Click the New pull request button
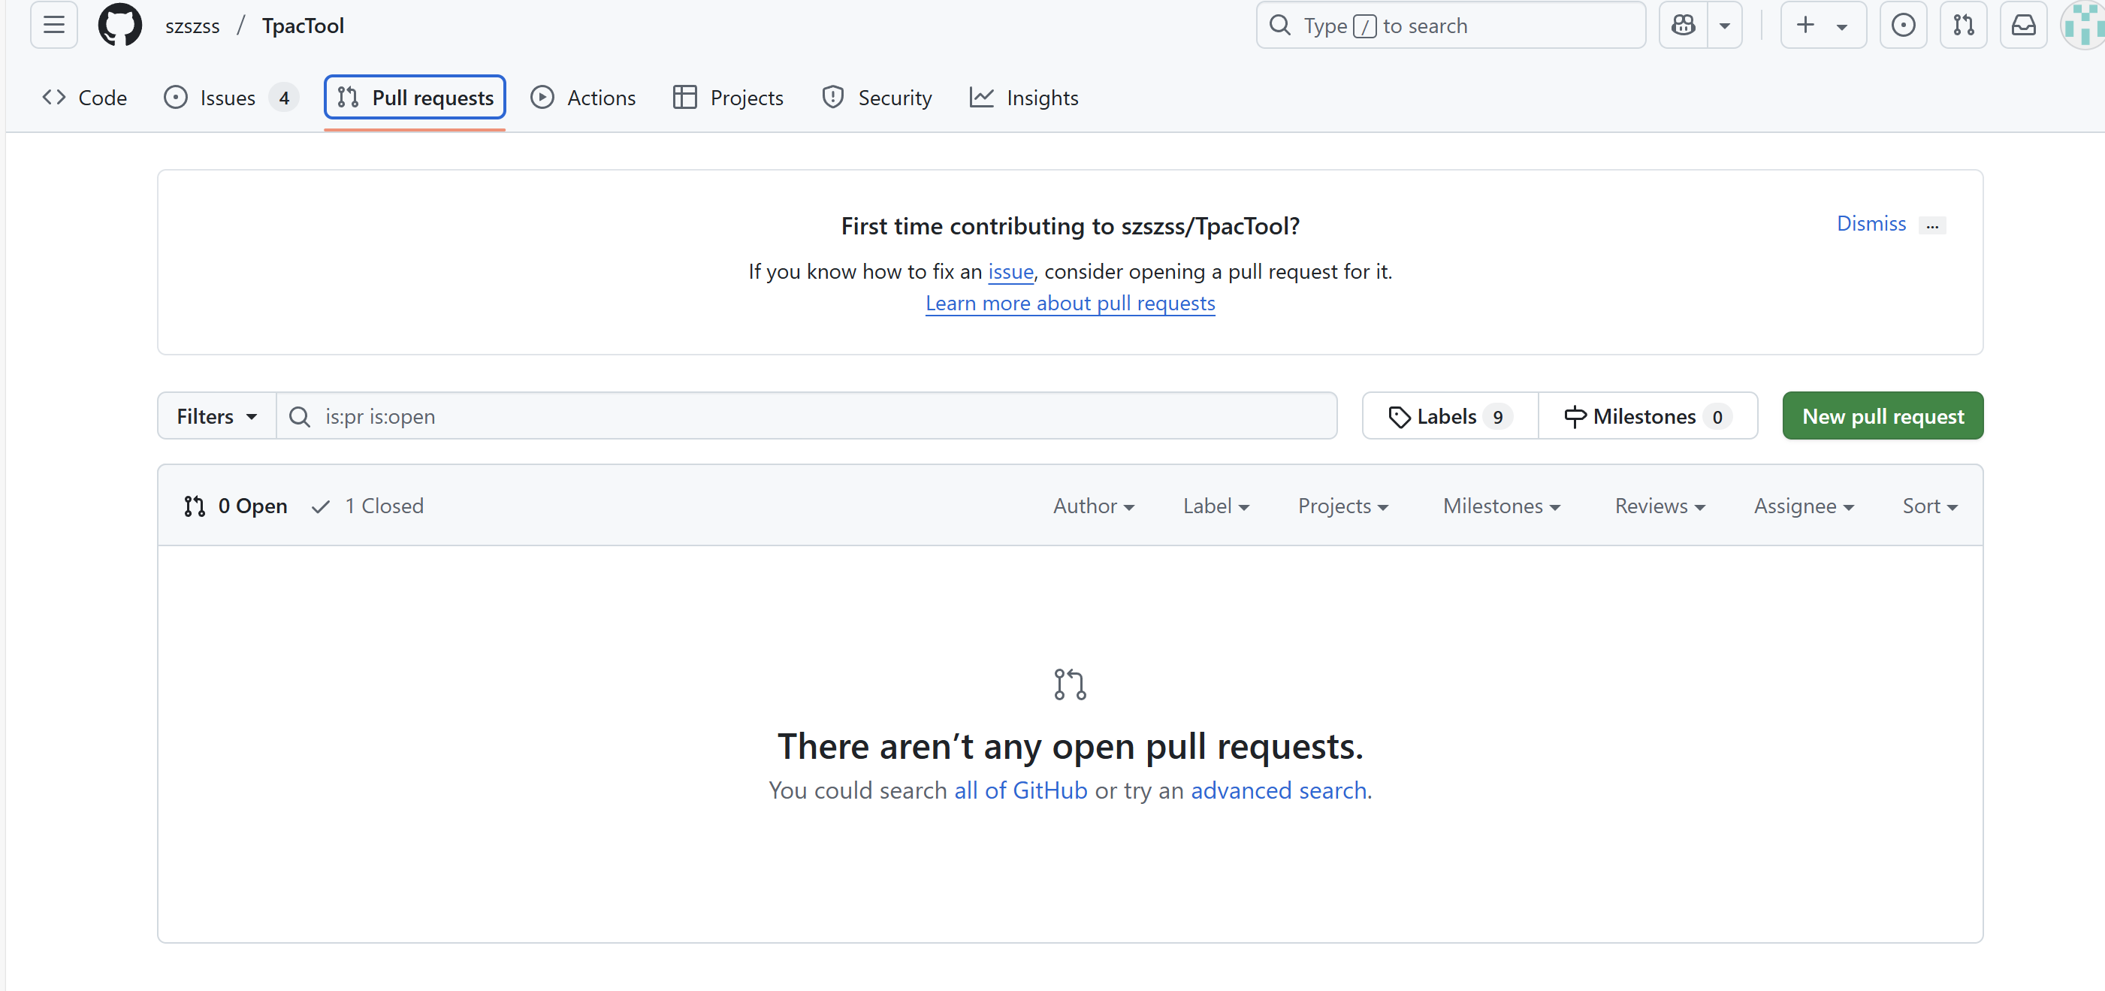Image resolution: width=2105 pixels, height=991 pixels. 1882,415
